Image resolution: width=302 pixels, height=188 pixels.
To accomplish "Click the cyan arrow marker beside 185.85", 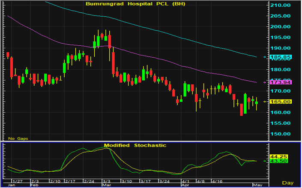I will (x=265, y=57).
